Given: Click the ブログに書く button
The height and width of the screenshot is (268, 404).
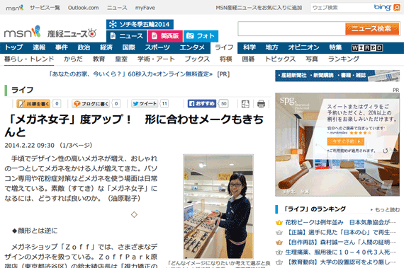Looking at the screenshot, I should 91,103.
